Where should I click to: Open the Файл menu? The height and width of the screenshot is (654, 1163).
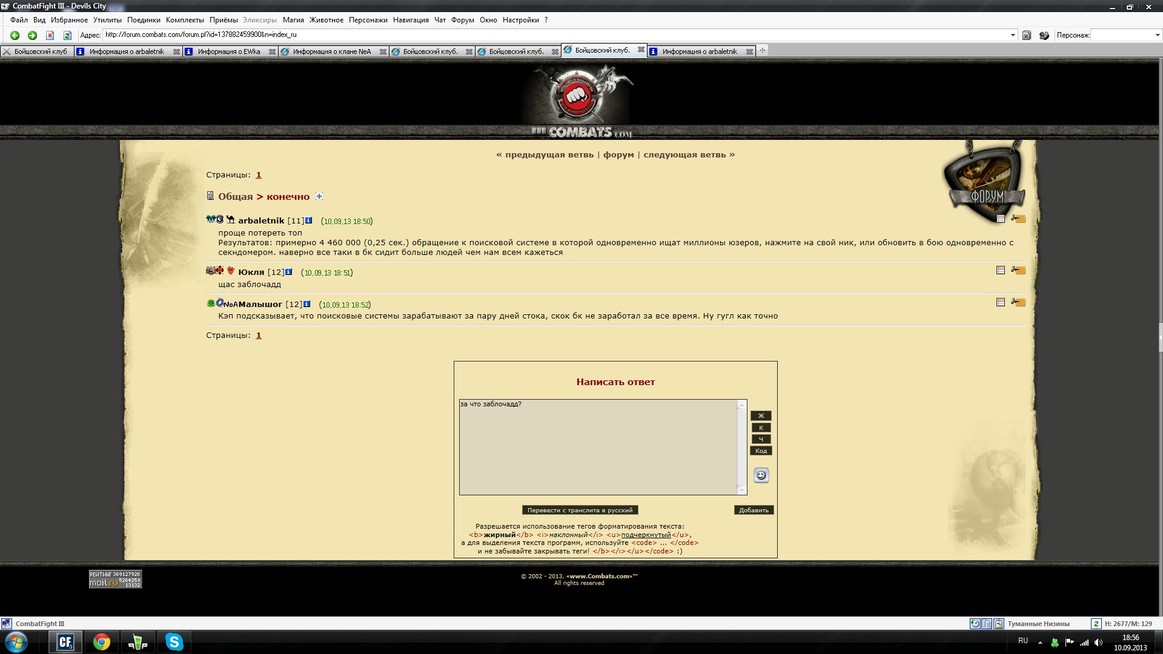19,20
